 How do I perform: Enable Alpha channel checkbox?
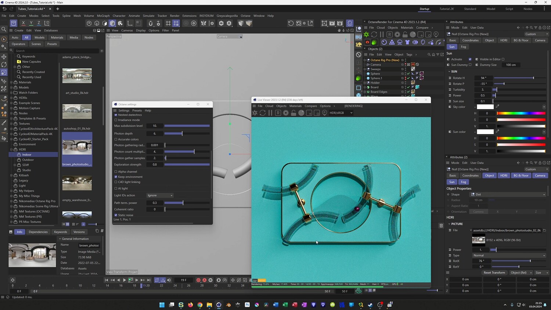116,172
